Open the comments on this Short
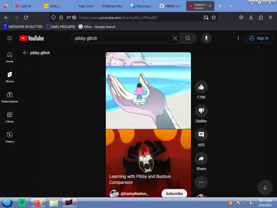 (201, 135)
